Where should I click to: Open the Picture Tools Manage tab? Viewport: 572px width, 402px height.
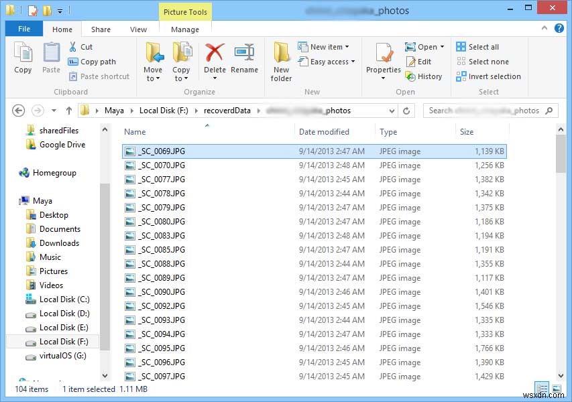(x=185, y=29)
